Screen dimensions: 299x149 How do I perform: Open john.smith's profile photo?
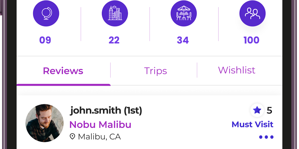click(44, 123)
